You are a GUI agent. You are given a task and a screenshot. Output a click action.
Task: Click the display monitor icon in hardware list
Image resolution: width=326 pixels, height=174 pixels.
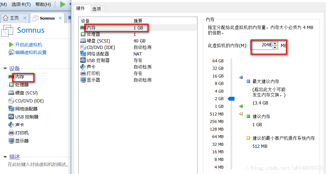pyautogui.click(x=83, y=80)
